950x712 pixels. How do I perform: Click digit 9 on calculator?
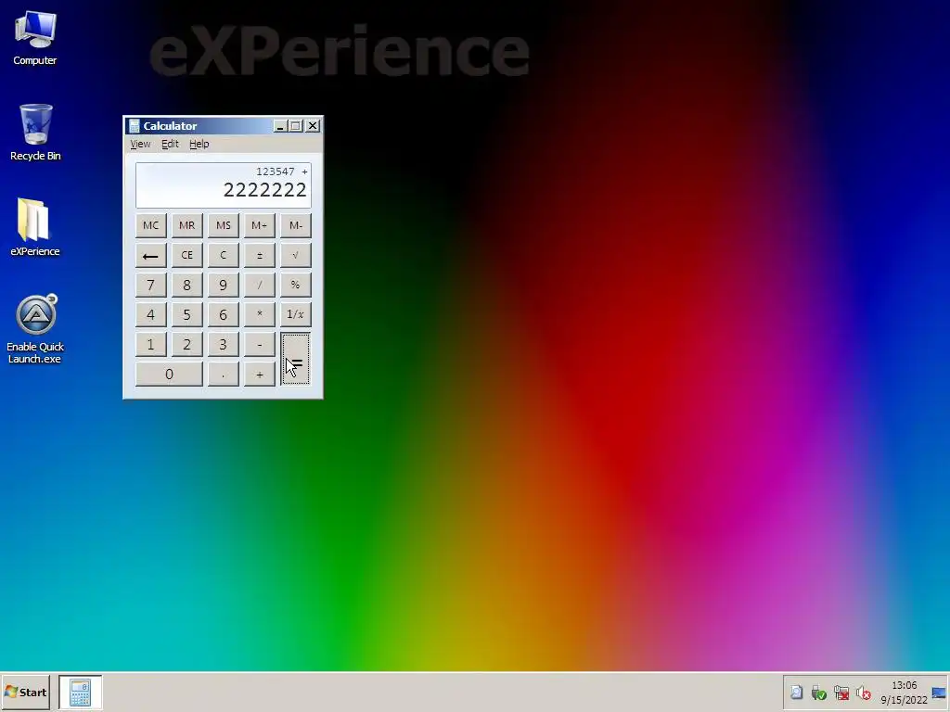(x=223, y=285)
